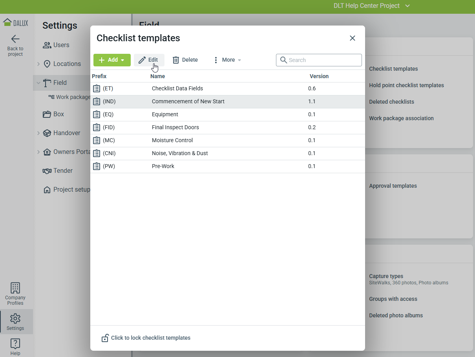Open the DLT Help Center Project dropdown
Screen dimensions: 475x357
pyautogui.click(x=371, y=6)
